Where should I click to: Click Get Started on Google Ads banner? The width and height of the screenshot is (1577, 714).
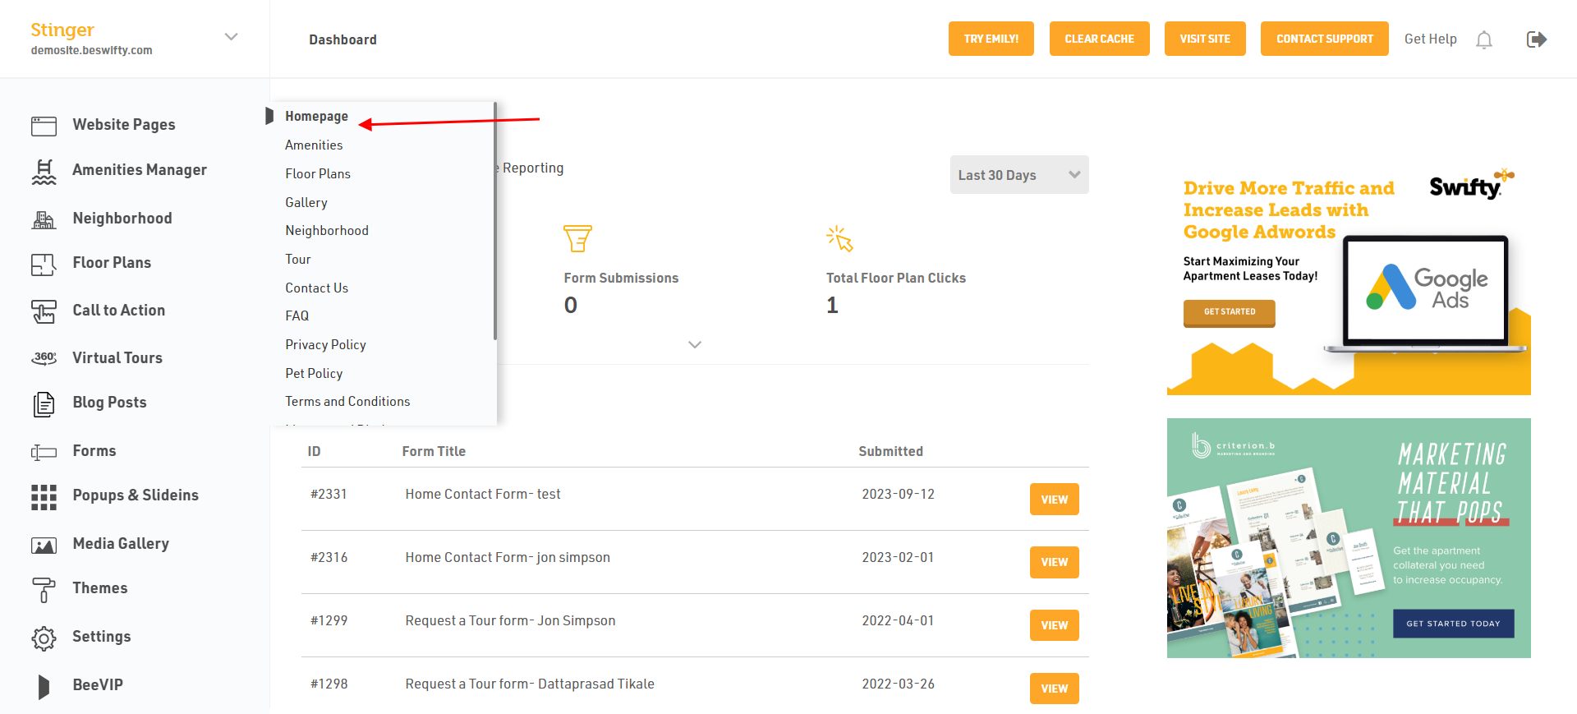(1229, 312)
